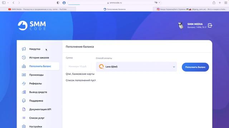Show the tab overview grid
The height and width of the screenshot is (128, 229).
point(226,2)
